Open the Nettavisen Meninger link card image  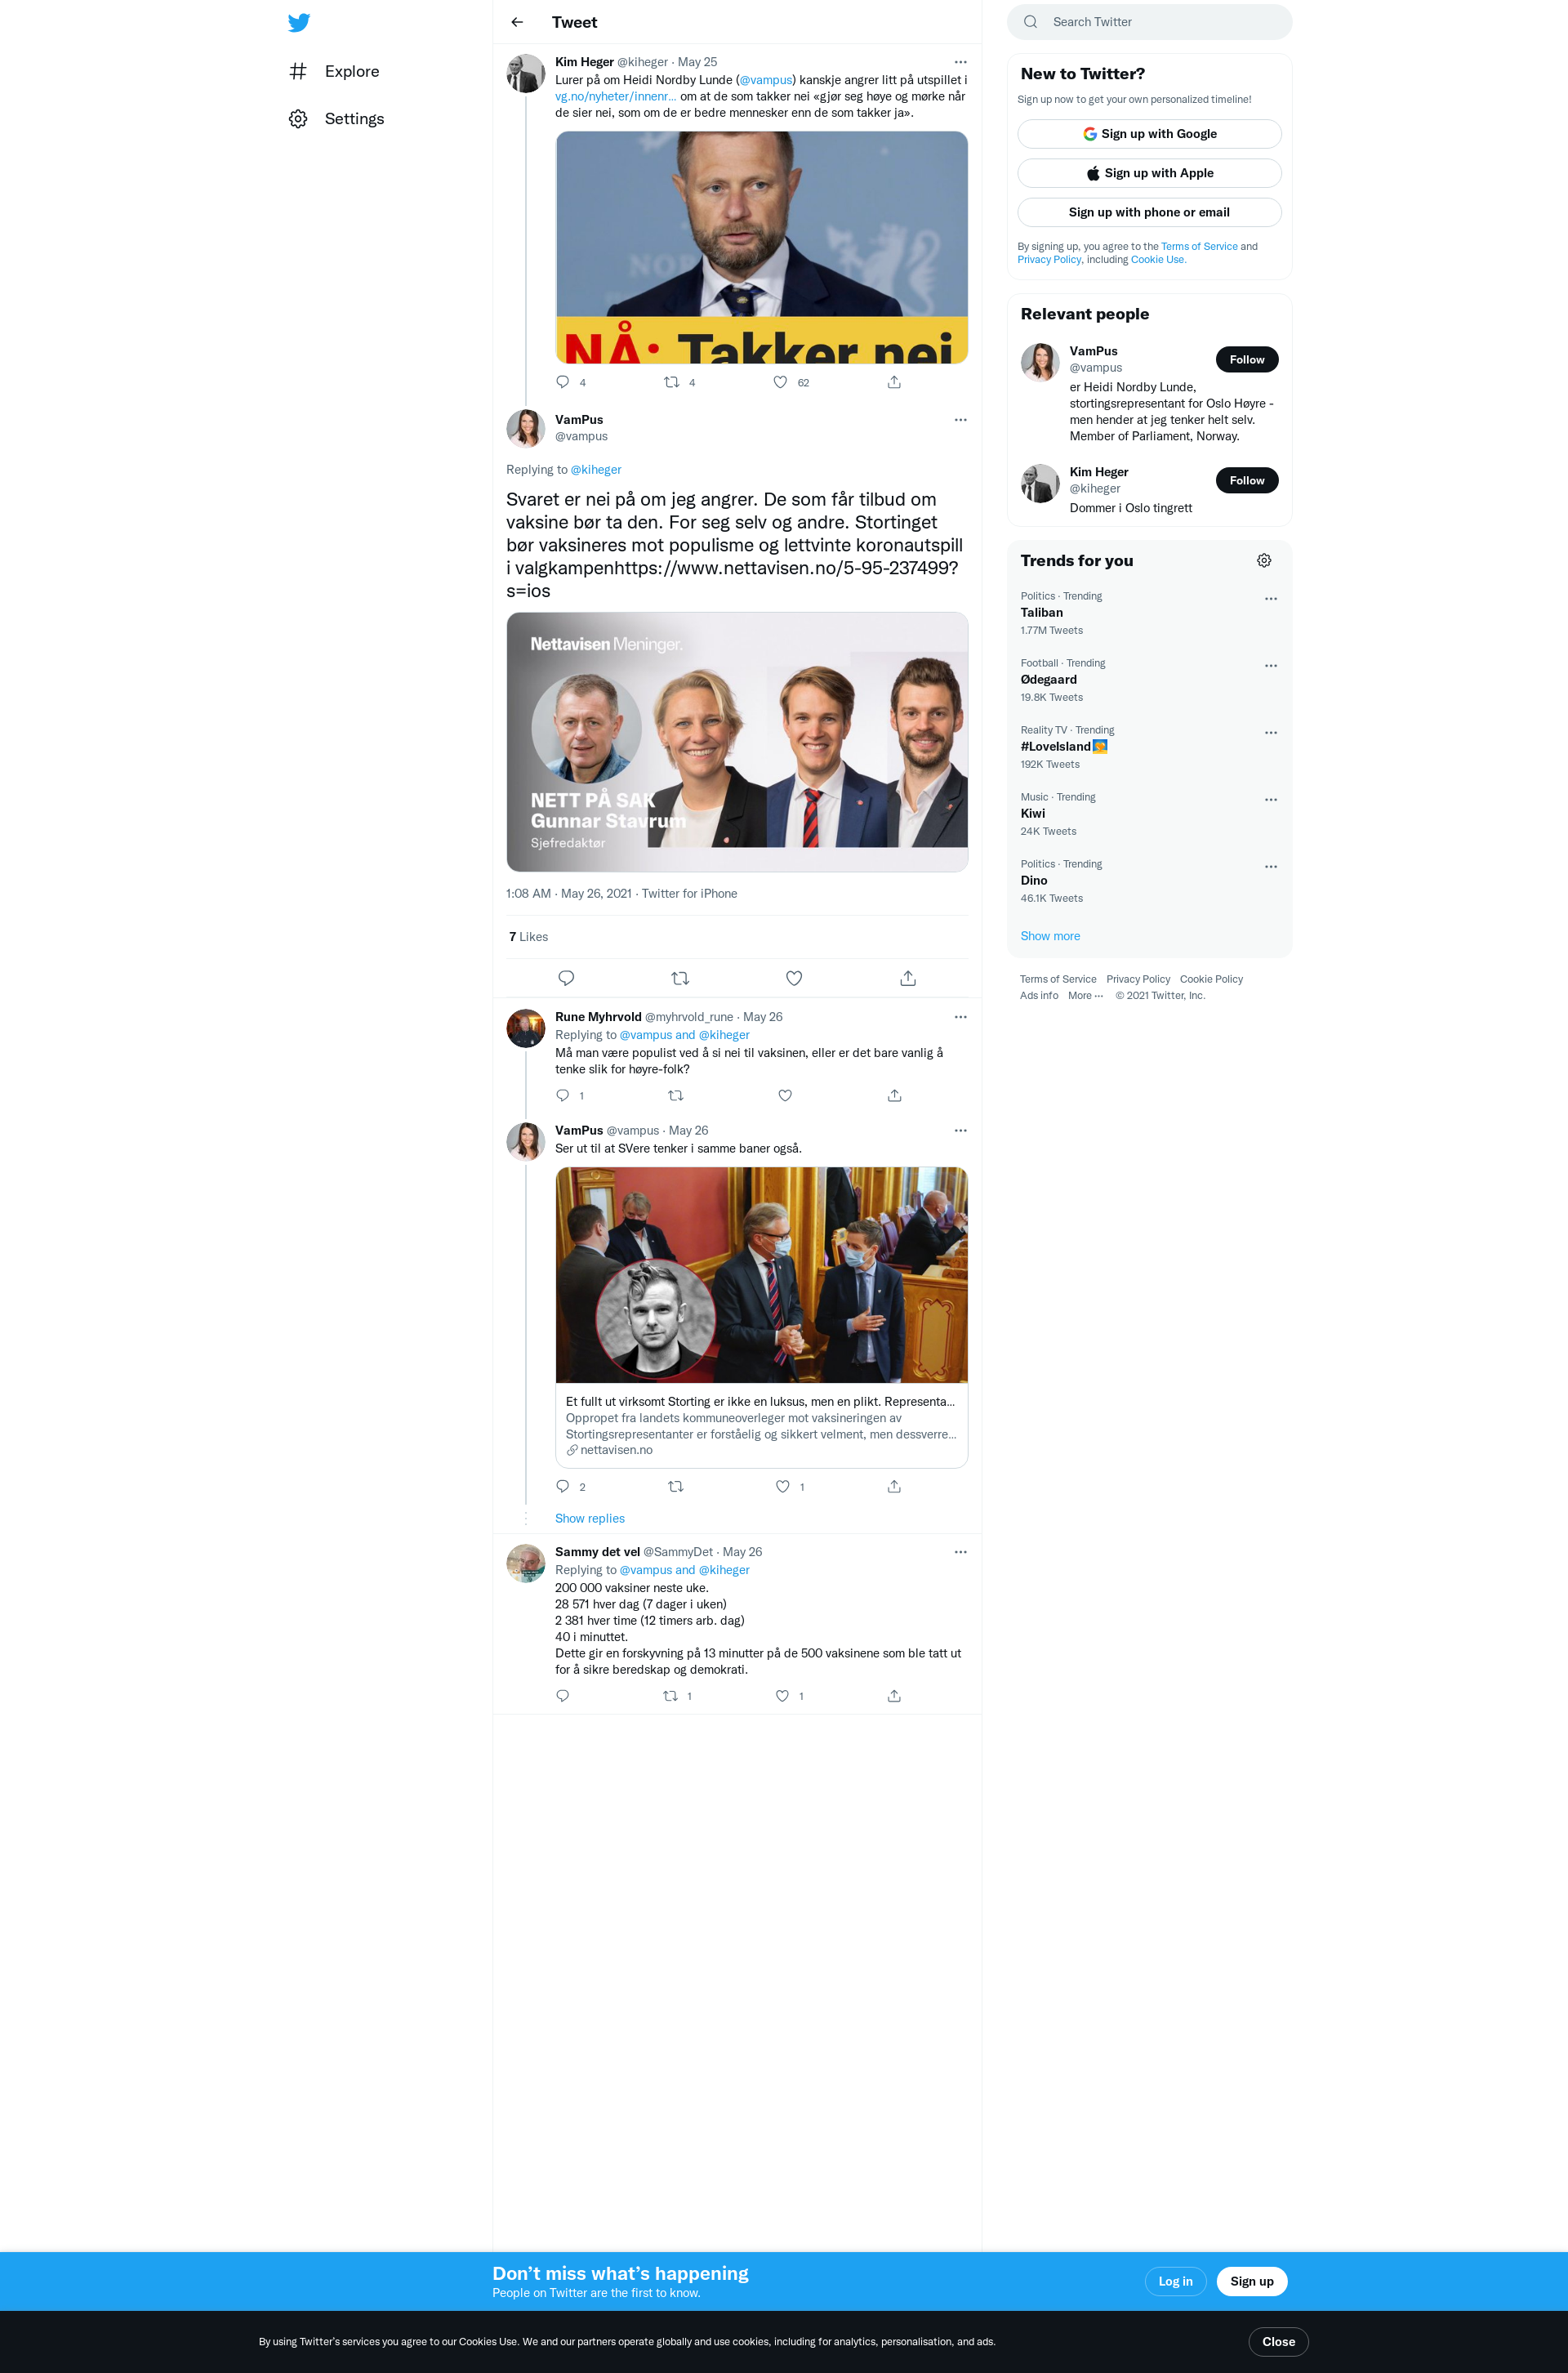point(737,742)
